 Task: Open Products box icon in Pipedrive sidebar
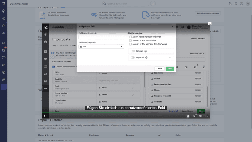point(4,73)
